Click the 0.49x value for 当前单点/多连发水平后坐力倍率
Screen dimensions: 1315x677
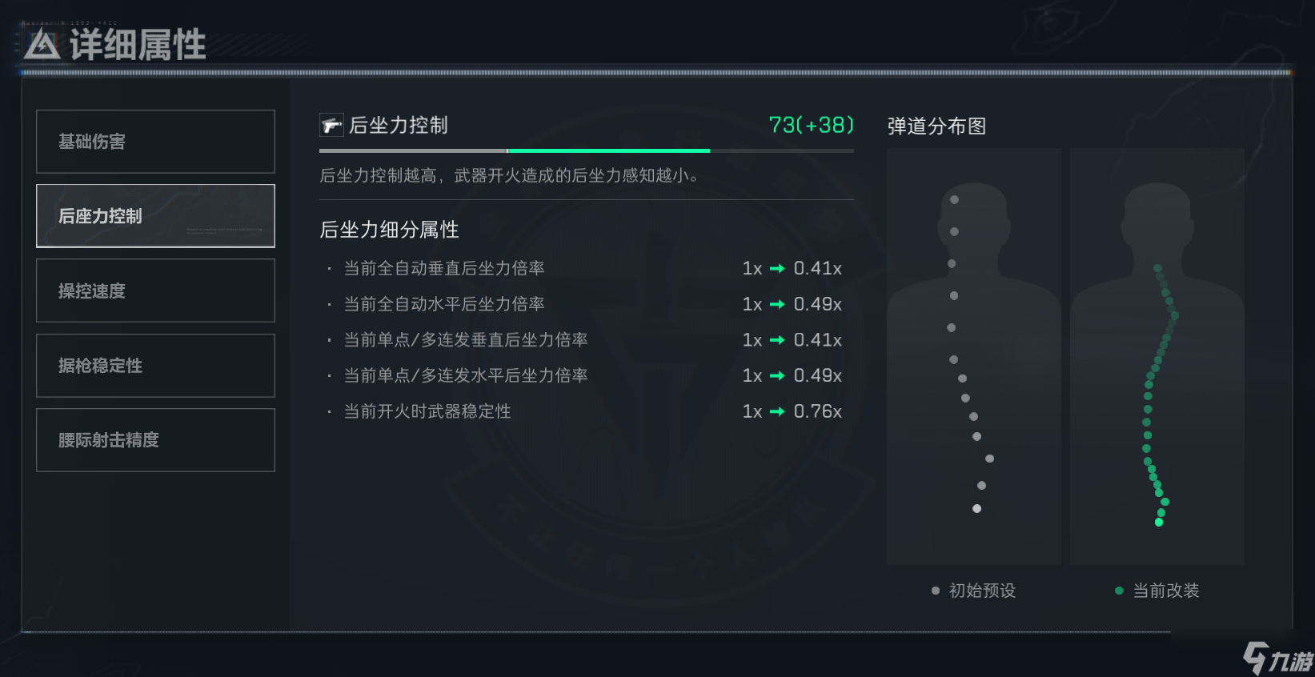(x=817, y=375)
